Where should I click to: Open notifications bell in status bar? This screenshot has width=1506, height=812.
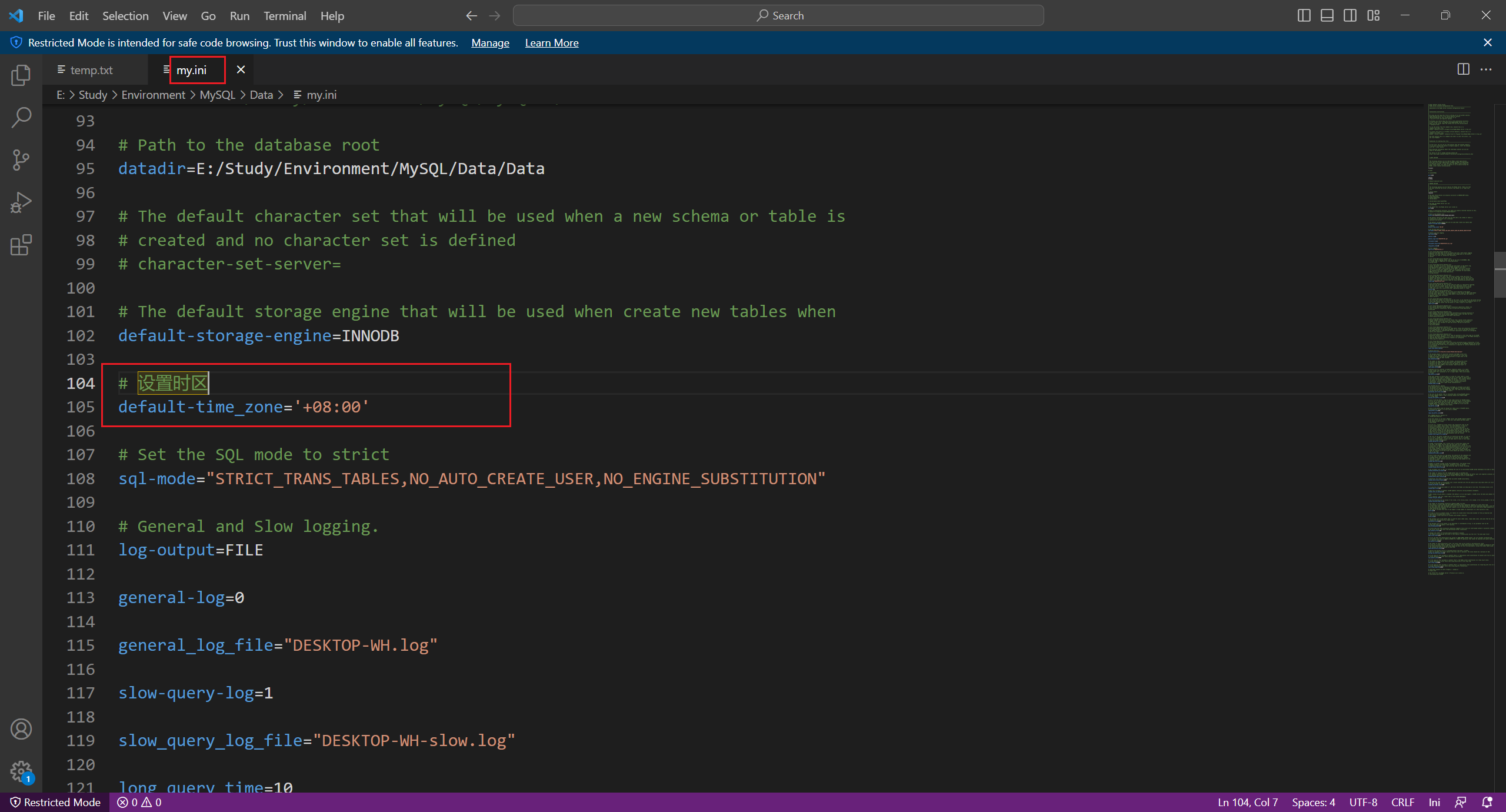click(1488, 802)
